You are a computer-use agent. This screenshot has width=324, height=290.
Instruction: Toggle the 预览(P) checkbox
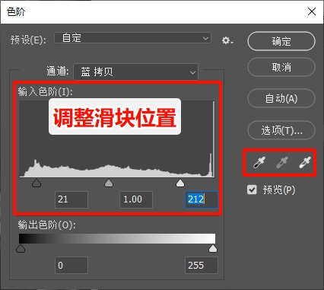[252, 190]
